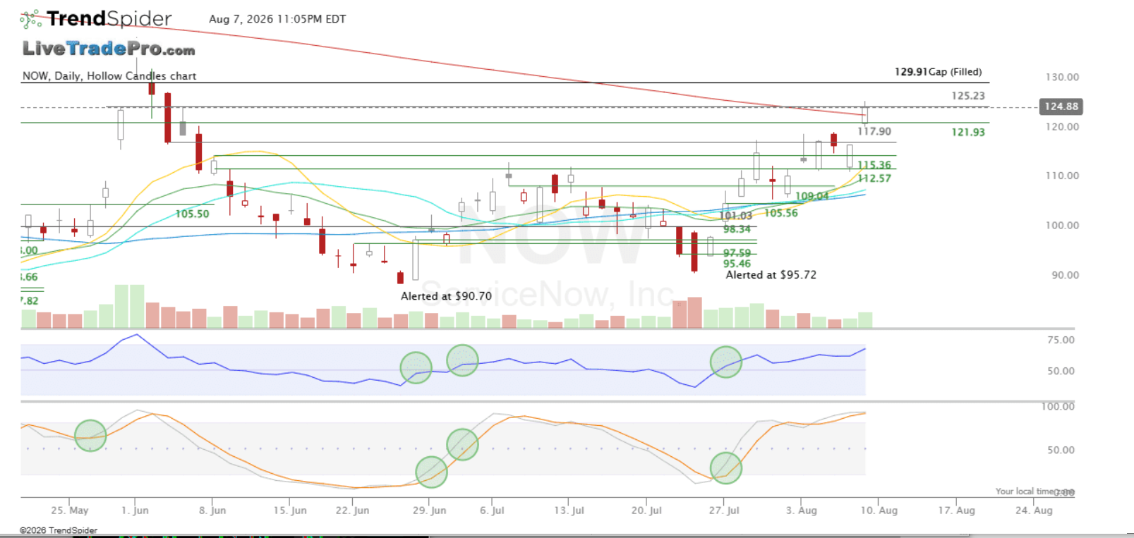Click the 'NOW, Daily, Hollow Candles chart' title
1134x538 pixels.
click(109, 75)
